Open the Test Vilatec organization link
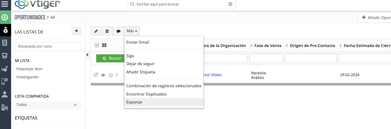The width and height of the screenshot is (391, 129). [212, 75]
